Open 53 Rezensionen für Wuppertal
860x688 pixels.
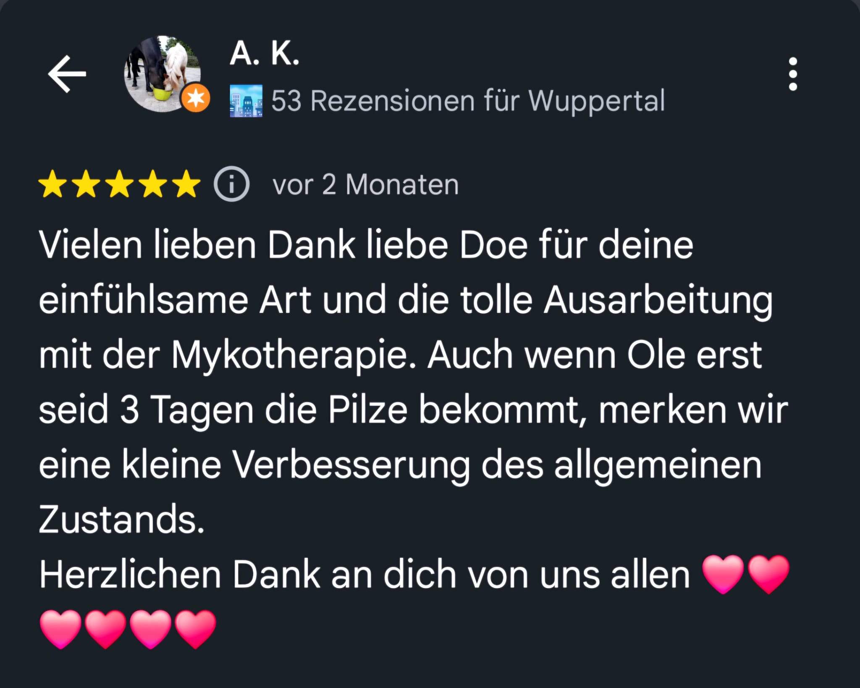pos(468,101)
